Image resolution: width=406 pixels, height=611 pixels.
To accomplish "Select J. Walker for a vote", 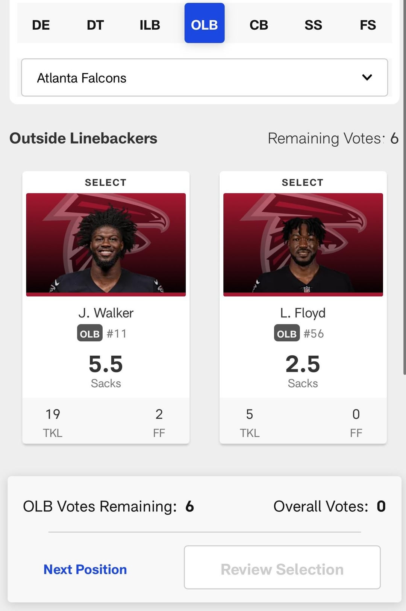I will point(106,182).
